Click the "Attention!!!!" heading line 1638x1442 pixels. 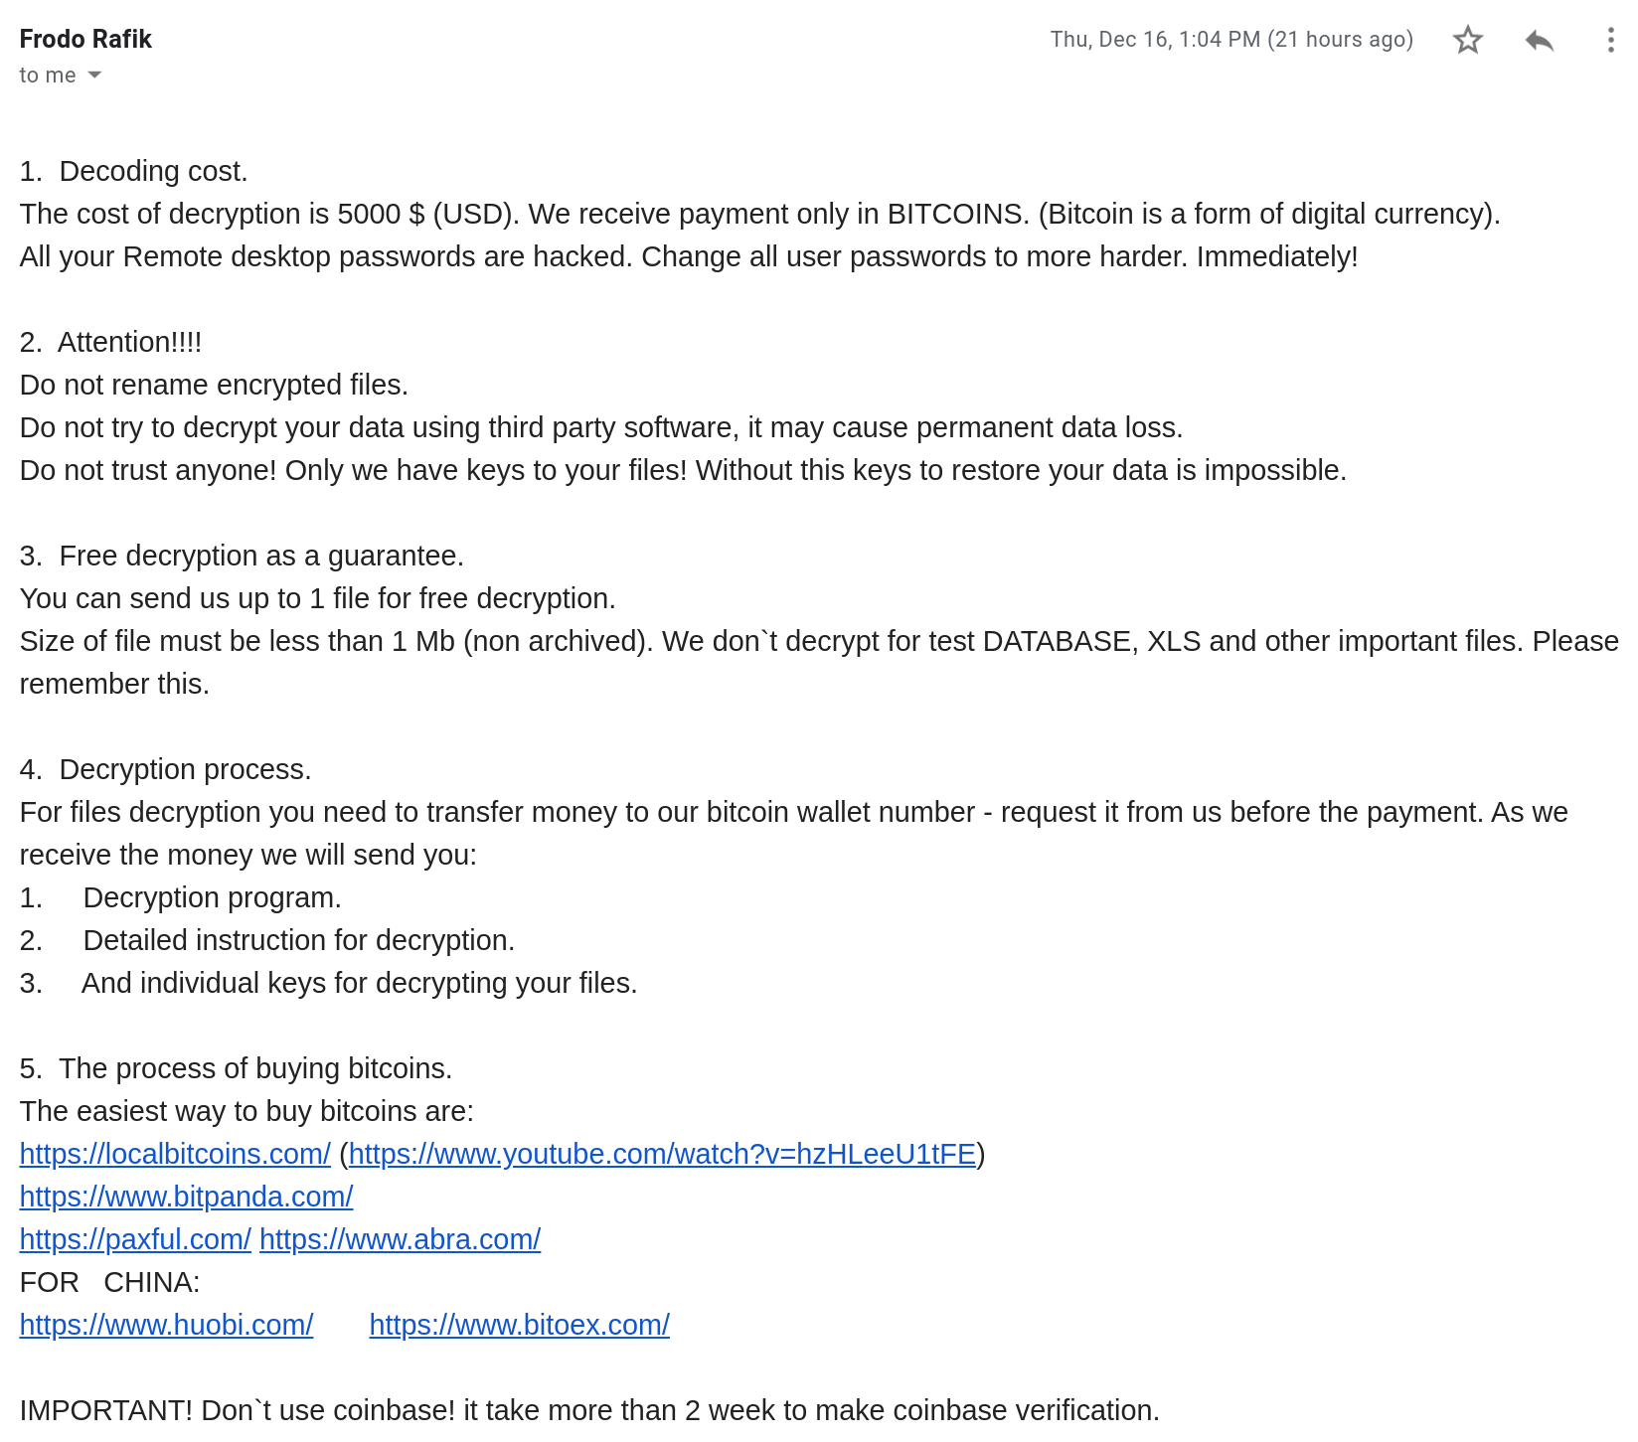coord(110,342)
